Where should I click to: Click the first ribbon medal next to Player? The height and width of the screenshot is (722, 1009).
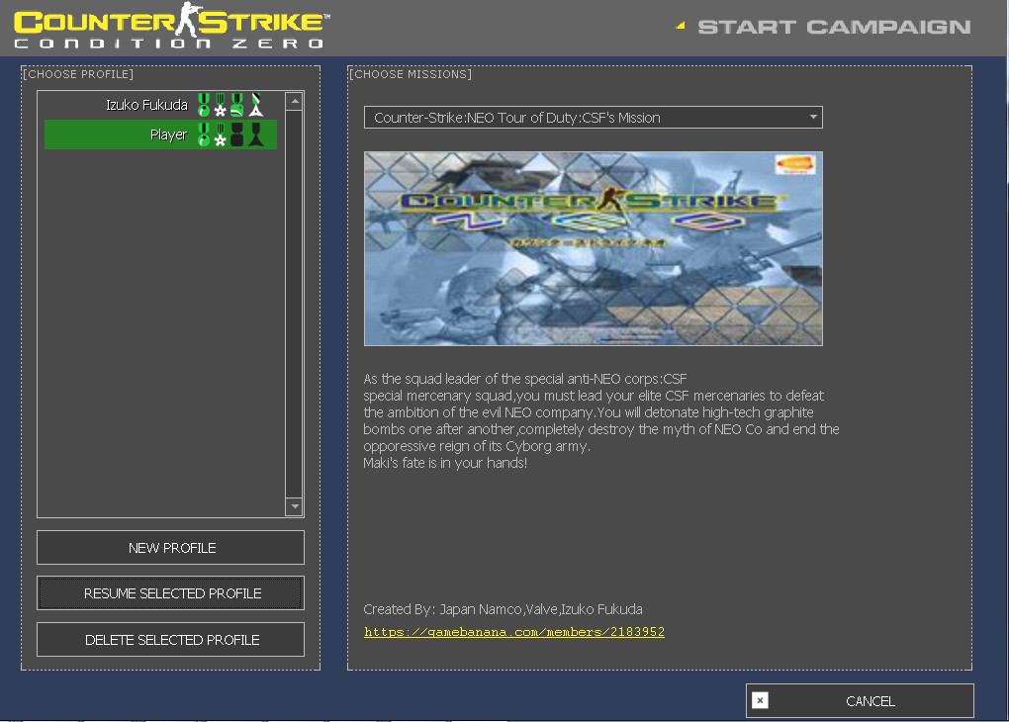[202, 135]
